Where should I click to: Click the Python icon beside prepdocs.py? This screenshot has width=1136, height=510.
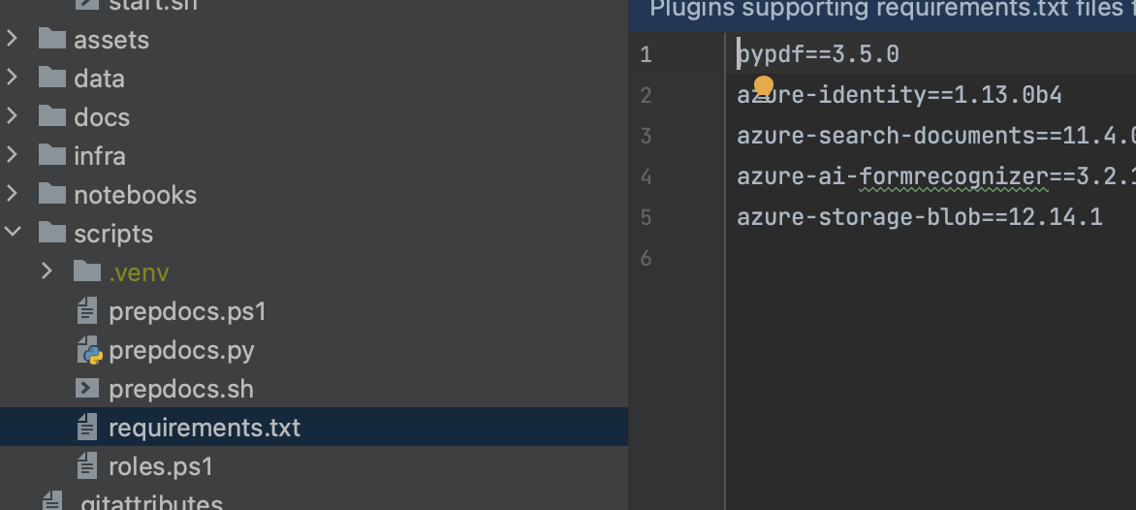tap(88, 350)
